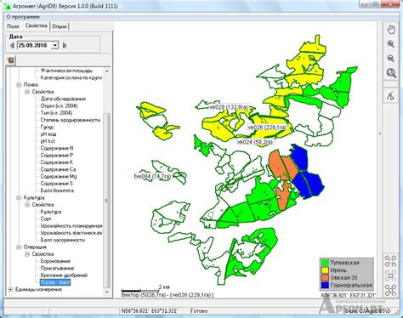Click map label ve028 (132,8га)
Image resolution: width=403 pixels, height=318 pixels.
pos(229,107)
